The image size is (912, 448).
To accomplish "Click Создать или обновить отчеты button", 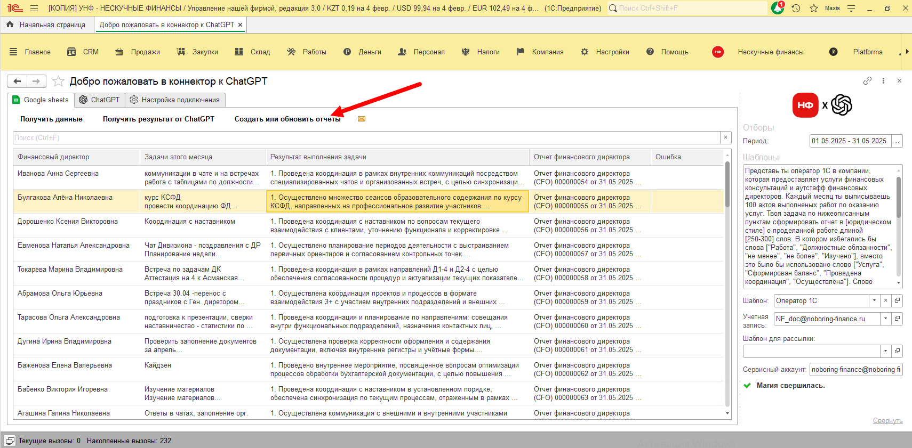I will tap(287, 119).
